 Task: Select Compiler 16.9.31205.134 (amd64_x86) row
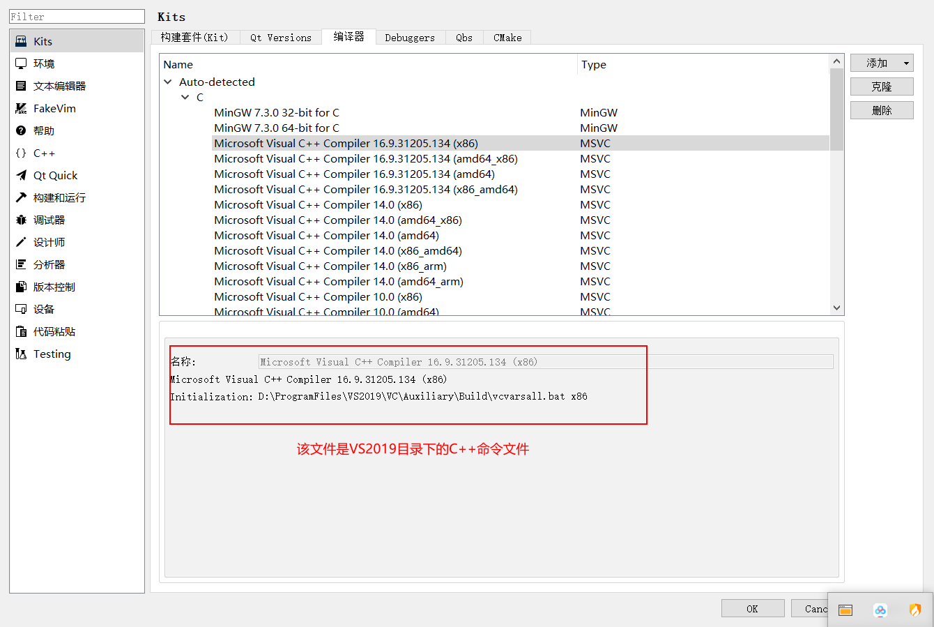tap(521, 158)
